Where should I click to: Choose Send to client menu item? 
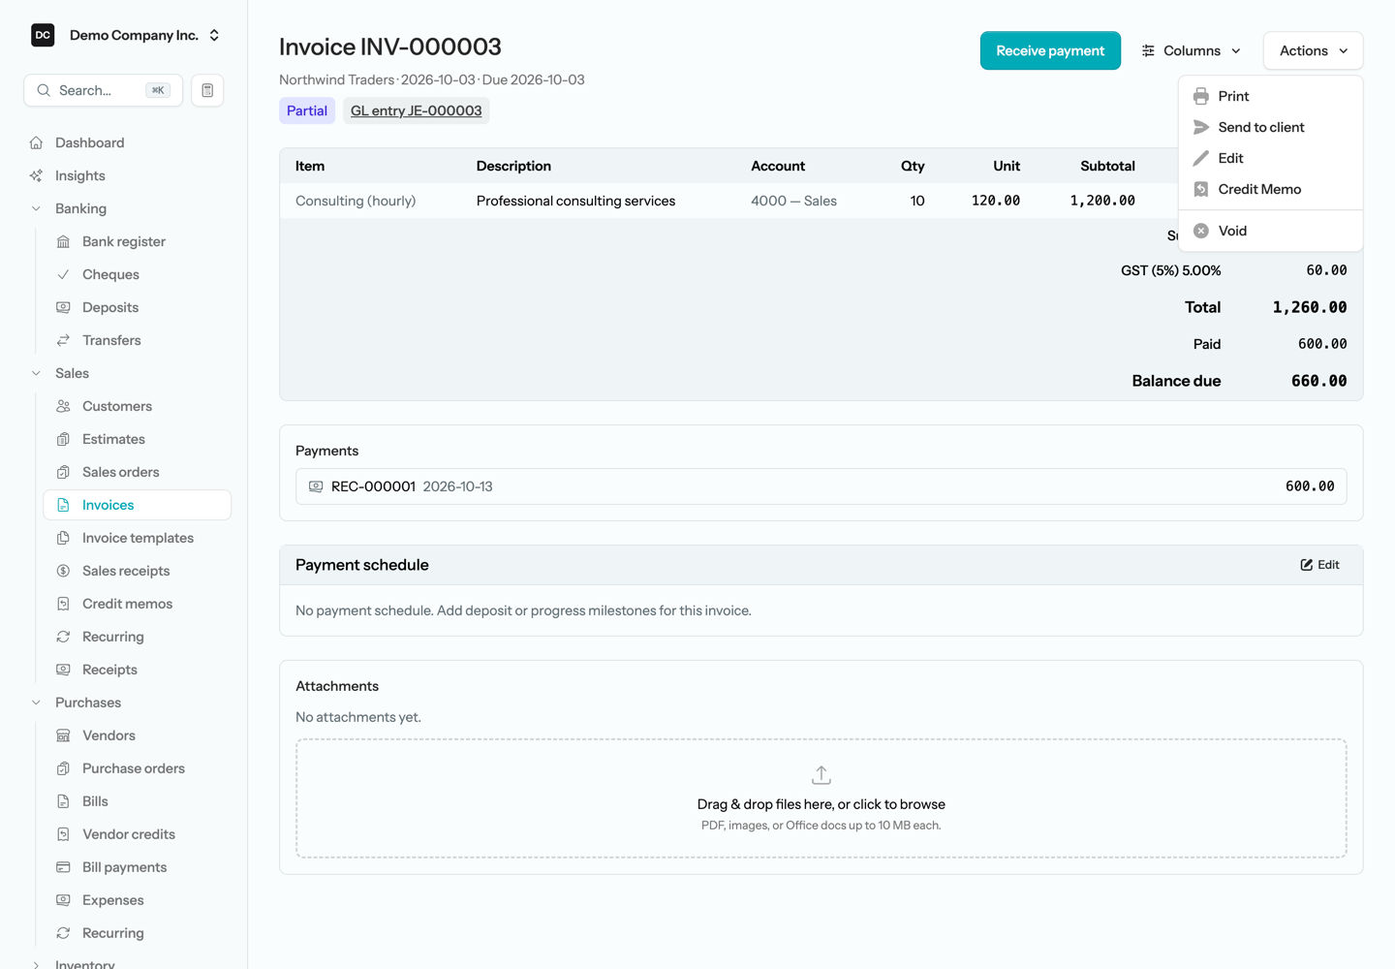[1271, 127]
